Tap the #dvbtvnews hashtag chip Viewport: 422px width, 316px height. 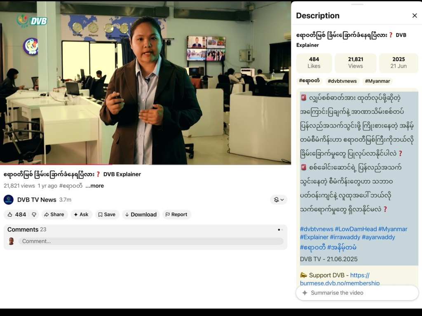click(x=342, y=81)
